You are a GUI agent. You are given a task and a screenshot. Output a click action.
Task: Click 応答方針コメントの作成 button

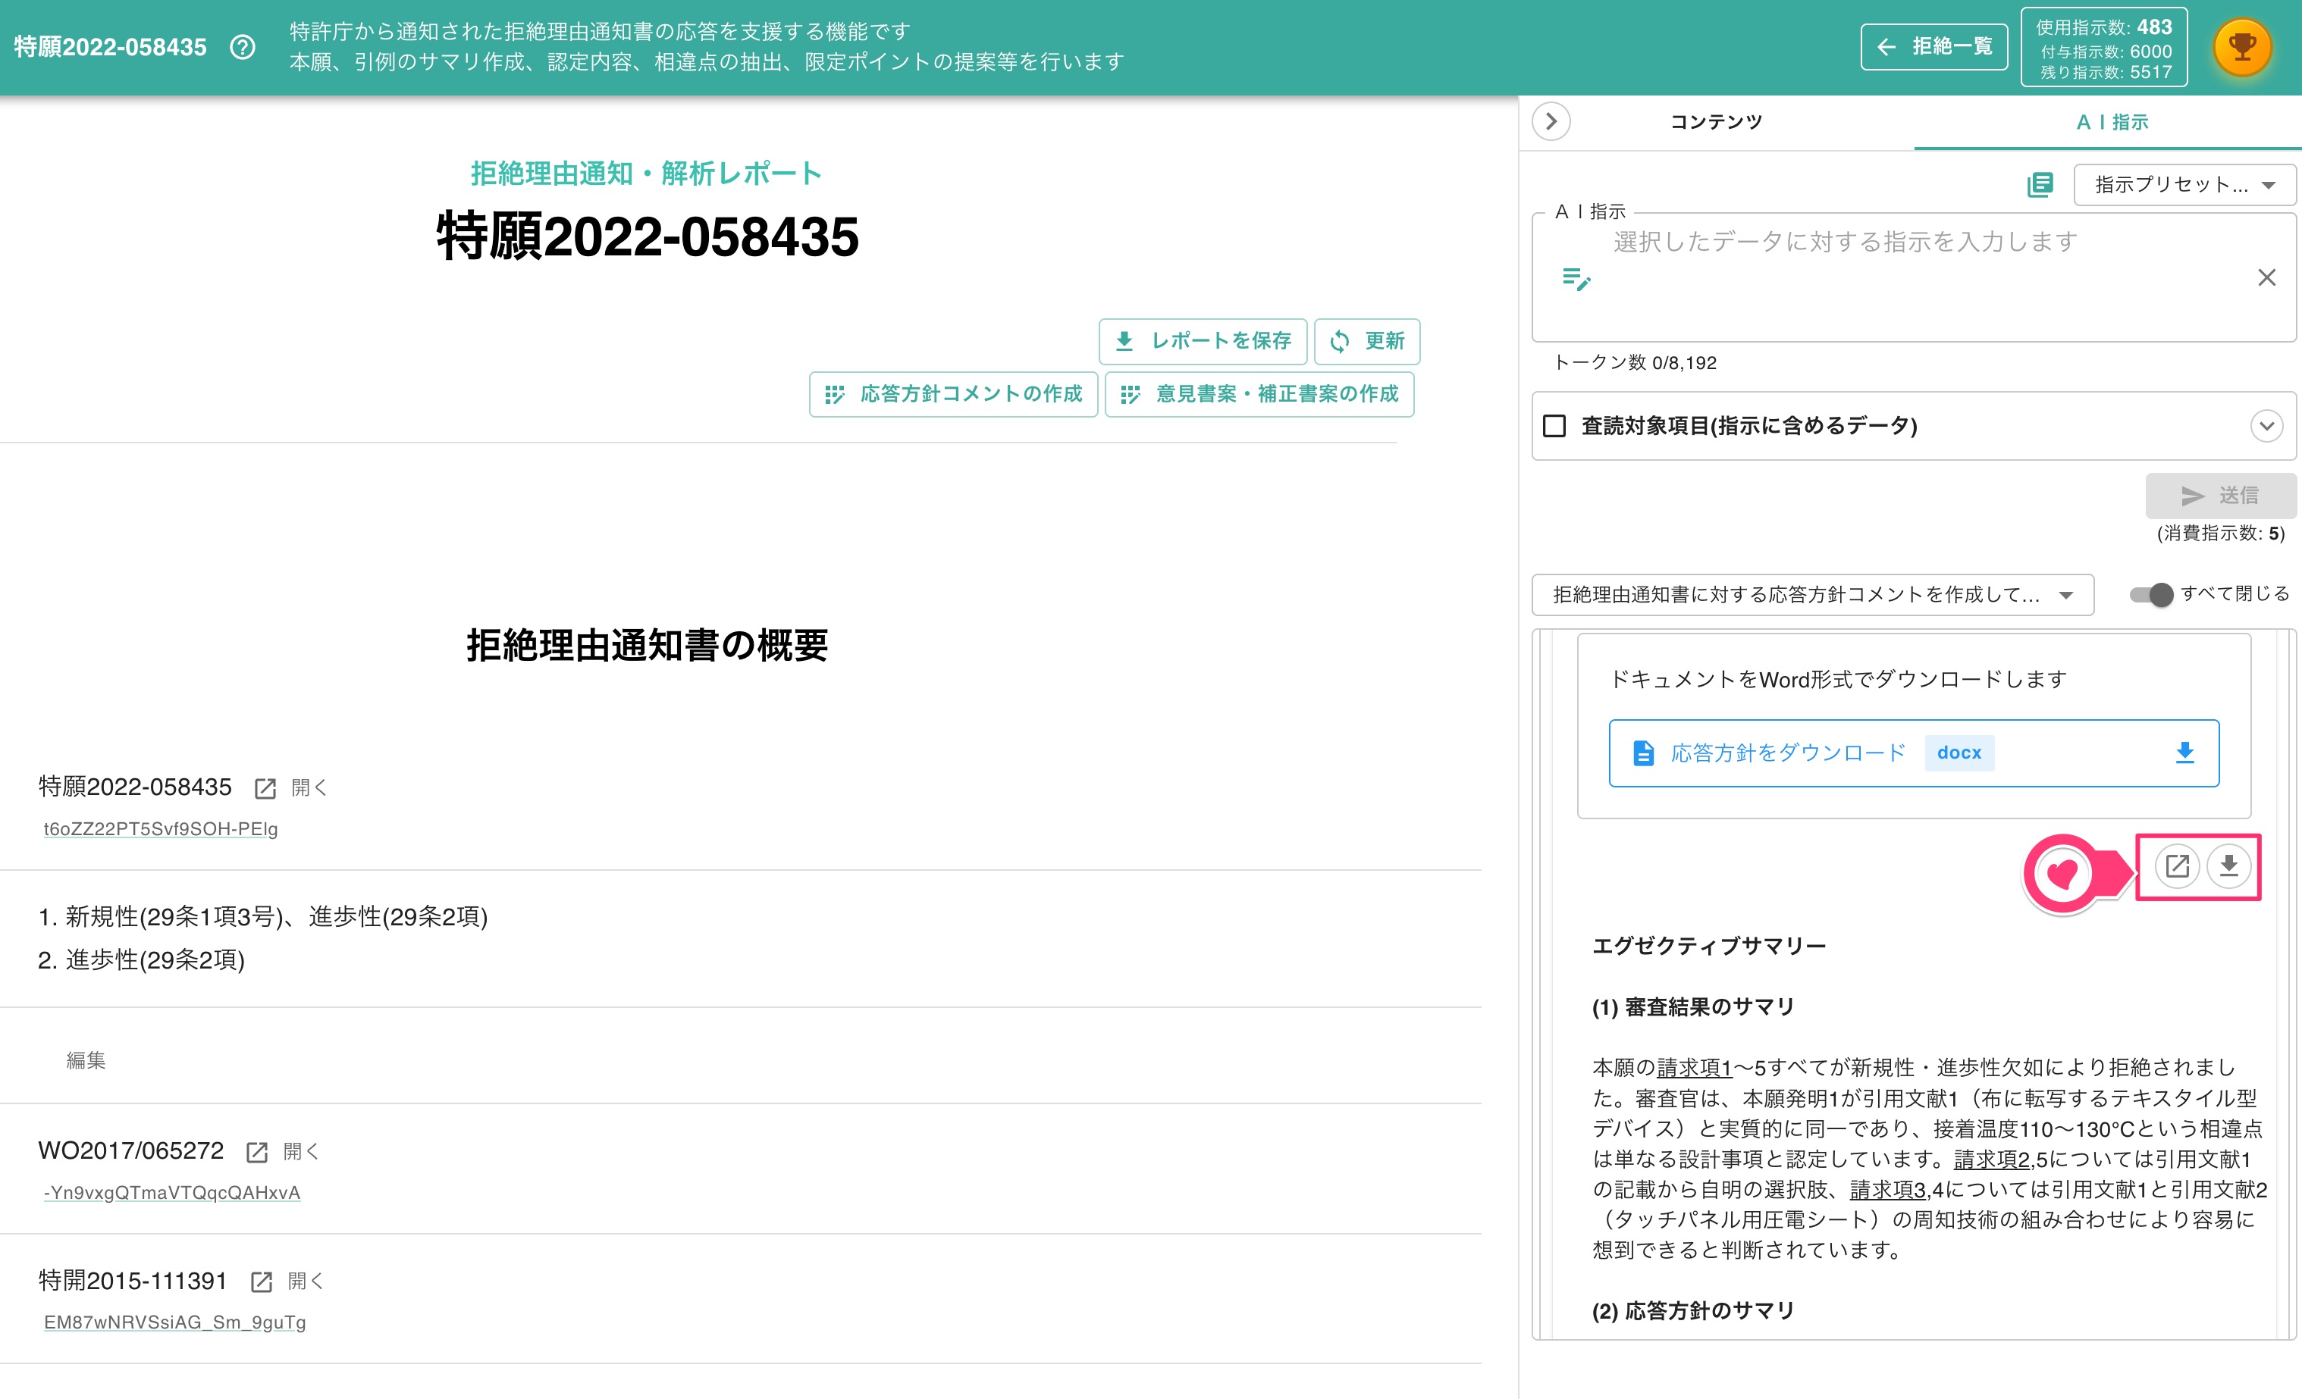(x=953, y=394)
